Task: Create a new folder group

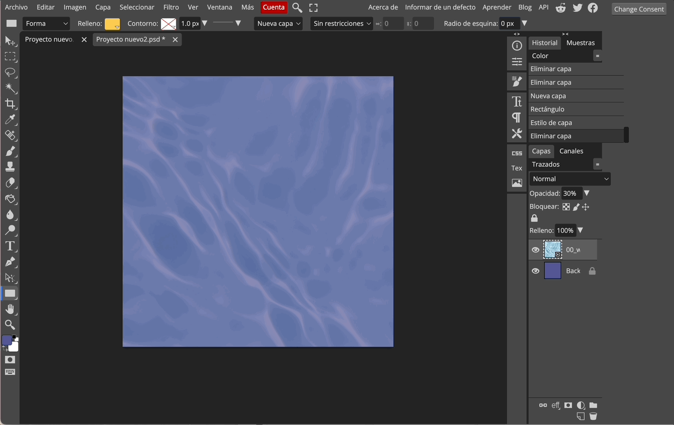Action: coord(593,405)
